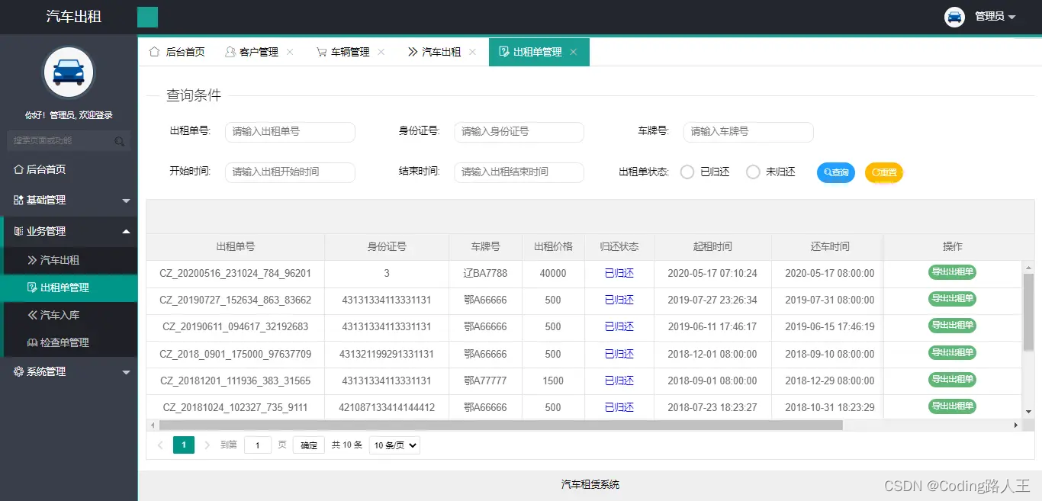This screenshot has height=501, width=1042.
Task: Export rental order for CZ_20190611_094617_32192683
Action: [x=952, y=326]
